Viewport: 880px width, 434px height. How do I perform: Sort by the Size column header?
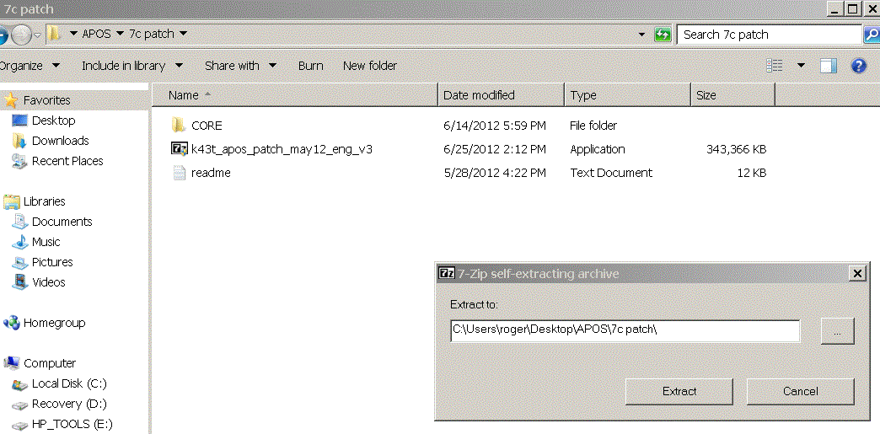point(733,95)
